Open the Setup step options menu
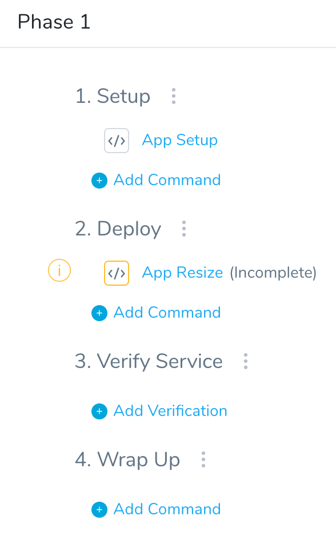This screenshot has height=536, width=336. pos(174,96)
